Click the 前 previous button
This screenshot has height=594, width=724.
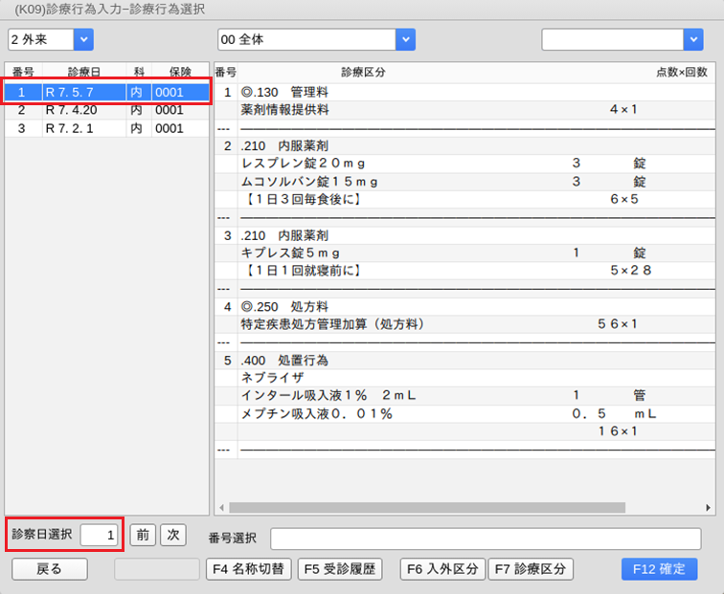coord(142,535)
